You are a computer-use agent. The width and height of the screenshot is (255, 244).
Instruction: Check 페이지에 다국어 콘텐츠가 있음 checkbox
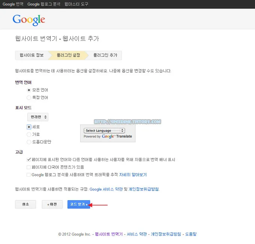[x=28, y=167]
